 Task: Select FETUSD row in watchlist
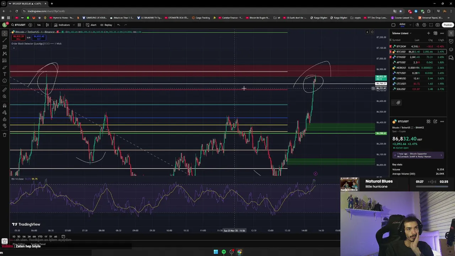[418, 73]
